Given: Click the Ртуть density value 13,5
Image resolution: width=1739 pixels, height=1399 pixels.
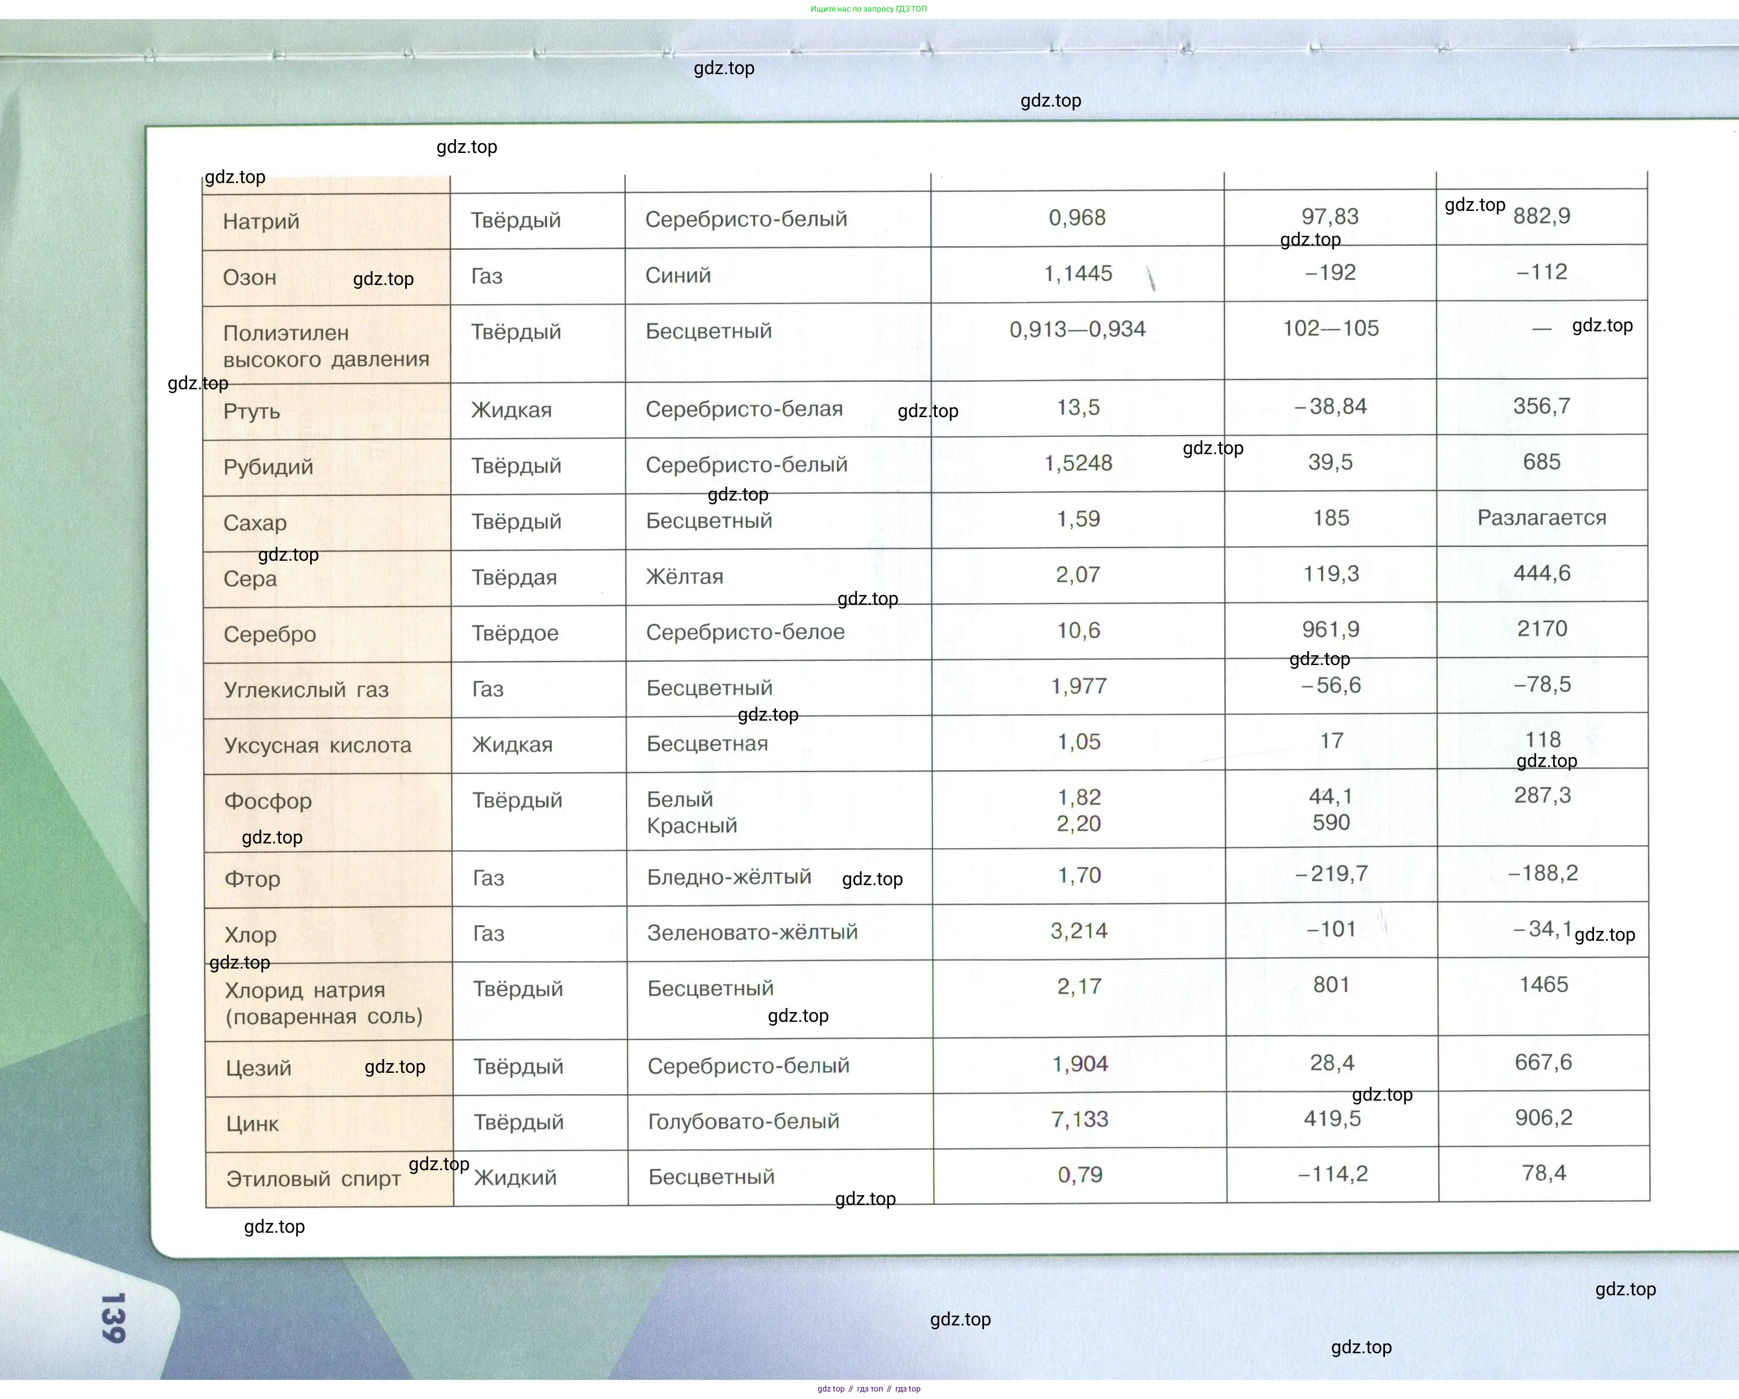Looking at the screenshot, I should click(1078, 408).
